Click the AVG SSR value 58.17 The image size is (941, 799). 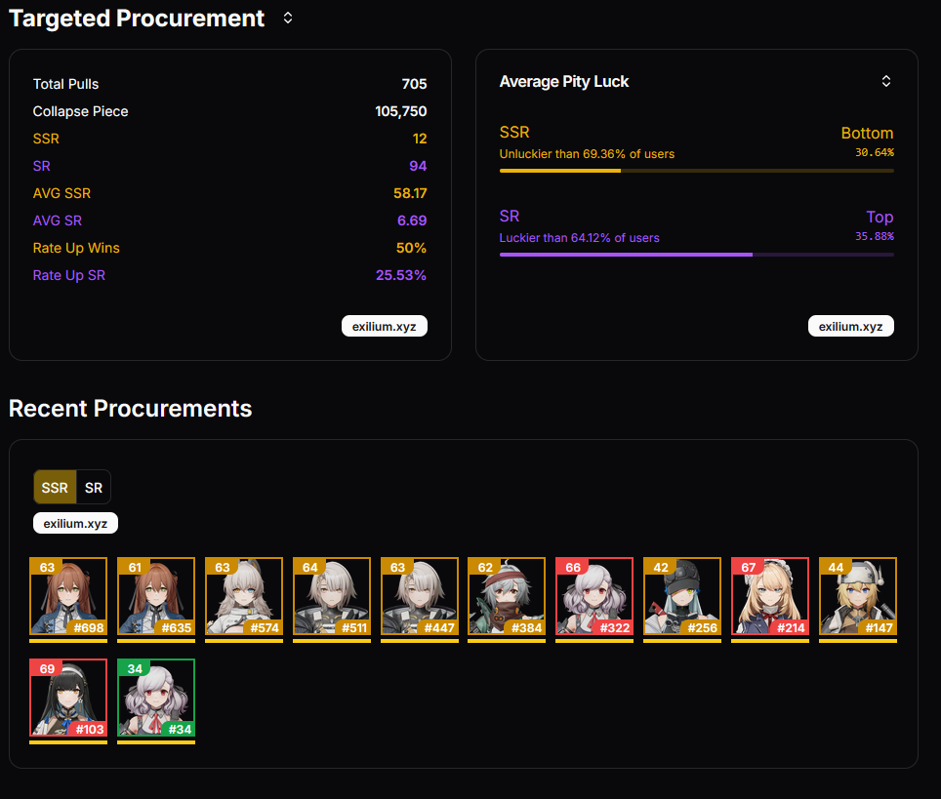coord(410,193)
